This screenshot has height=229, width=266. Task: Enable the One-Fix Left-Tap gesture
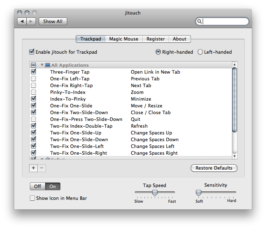33,79
